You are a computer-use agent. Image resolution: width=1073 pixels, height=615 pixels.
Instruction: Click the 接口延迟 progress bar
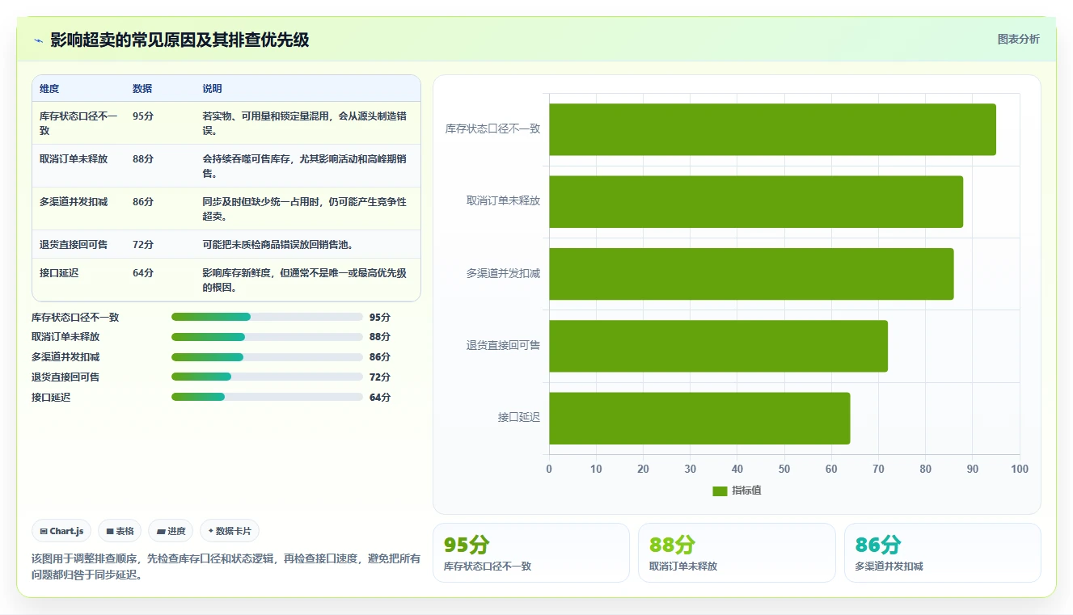pyautogui.click(x=267, y=397)
